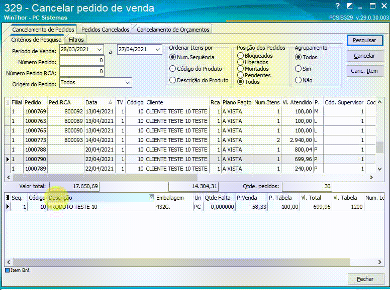Select order row 1000763

click(190, 121)
